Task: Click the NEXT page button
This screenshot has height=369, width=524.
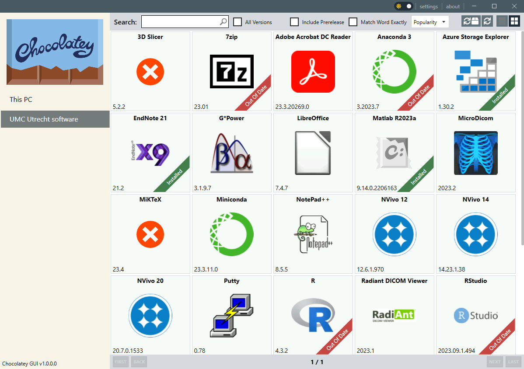Action: click(495, 362)
